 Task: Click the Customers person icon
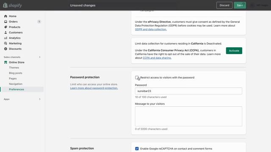6,33
